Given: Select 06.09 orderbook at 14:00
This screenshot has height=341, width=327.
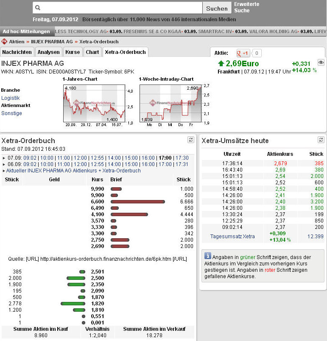Looking at the screenshot, I should pos(114,164).
